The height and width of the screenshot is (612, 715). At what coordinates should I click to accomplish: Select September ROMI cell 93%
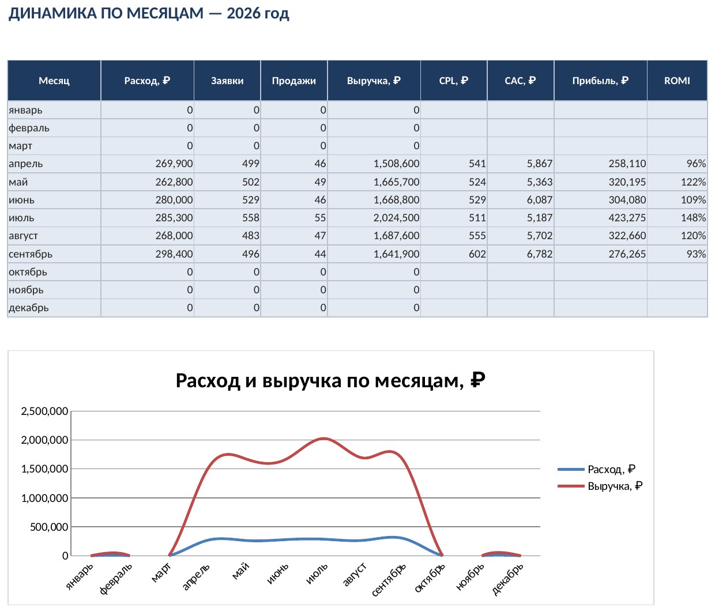678,254
